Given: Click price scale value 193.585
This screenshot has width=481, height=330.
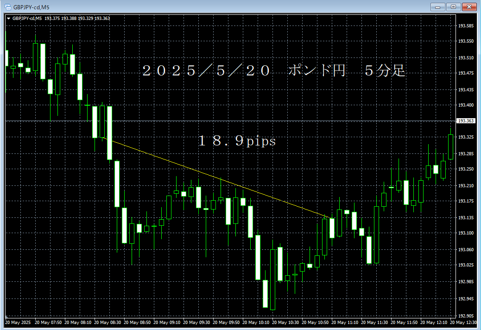Looking at the screenshot, I should click(466, 26).
